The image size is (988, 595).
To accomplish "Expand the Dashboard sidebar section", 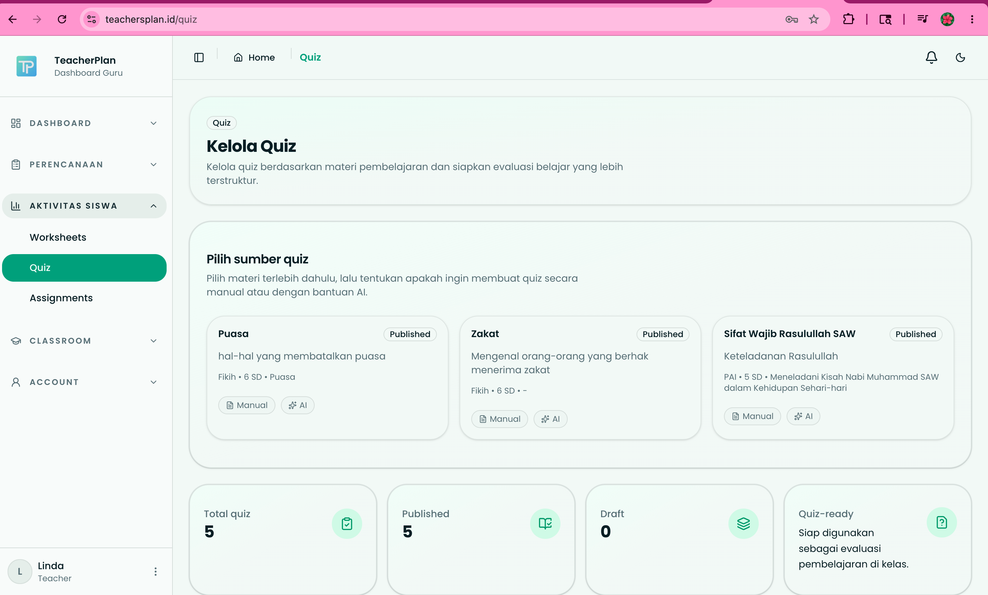I will point(84,123).
